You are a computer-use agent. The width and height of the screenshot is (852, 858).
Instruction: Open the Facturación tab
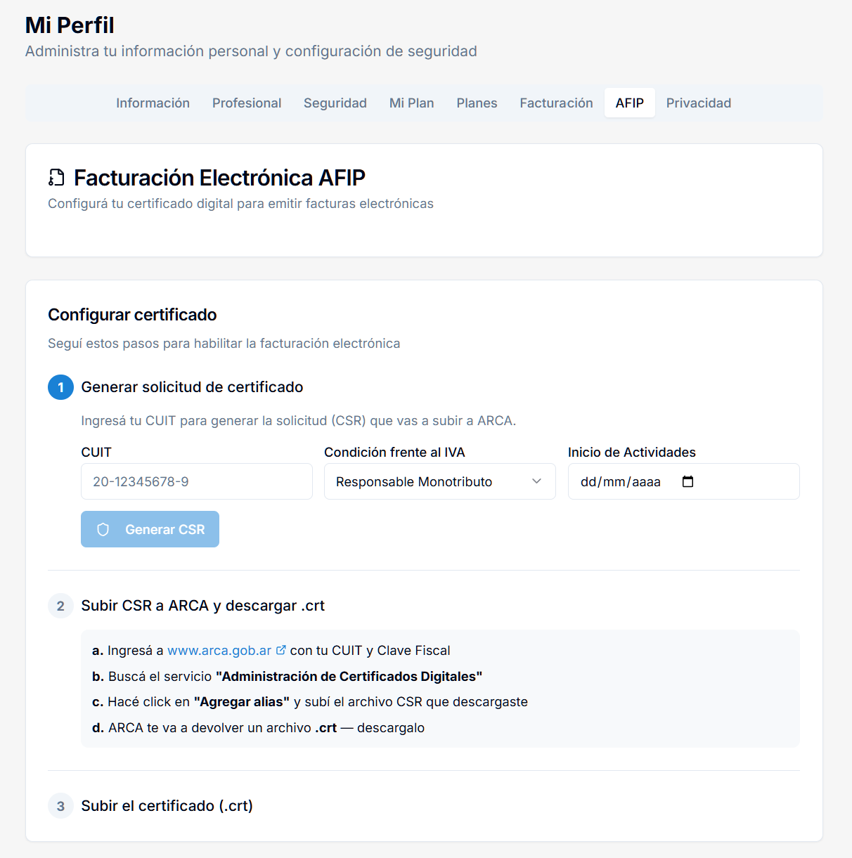556,103
